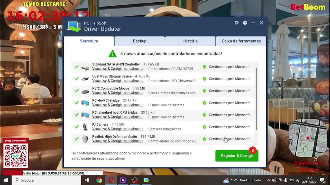
Task: Click the Microsoft certified shield for PS/2 Mouse
Action: click(204, 91)
